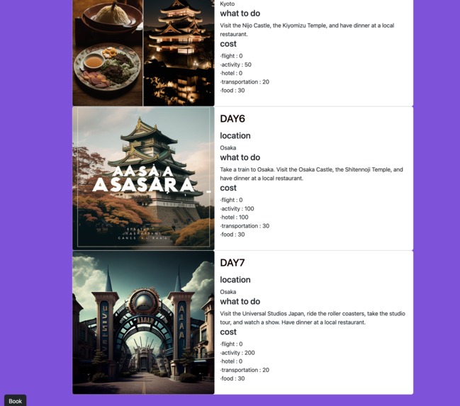
Task: Click the Nijo Castle description text
Action: (x=307, y=30)
